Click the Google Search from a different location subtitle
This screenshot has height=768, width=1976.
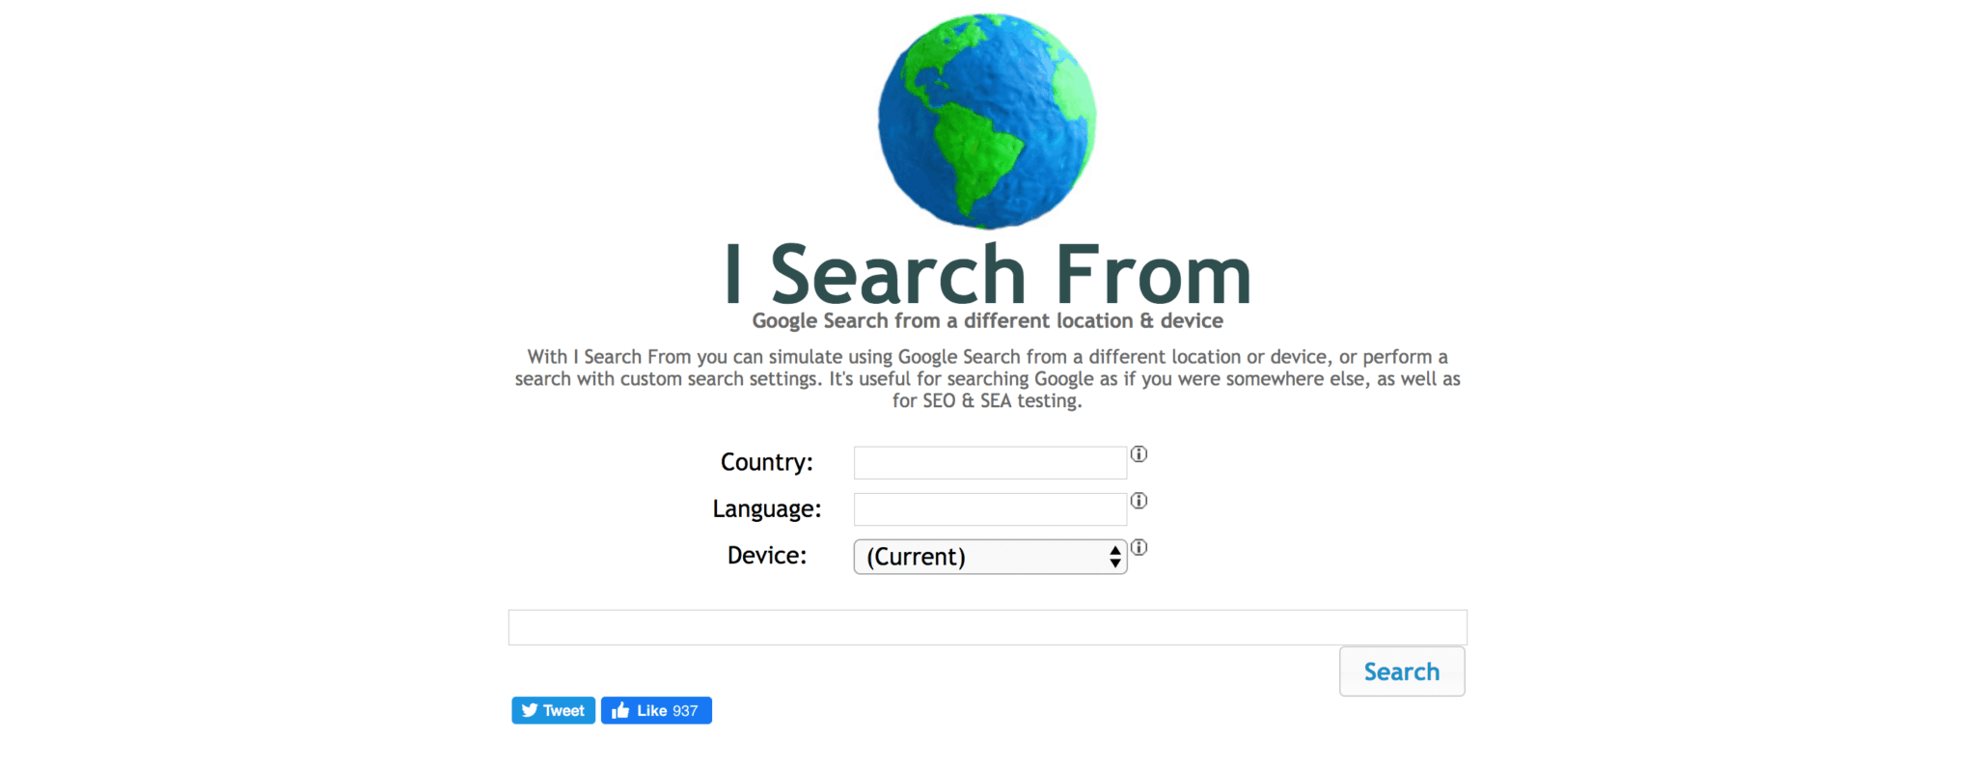[x=987, y=320]
